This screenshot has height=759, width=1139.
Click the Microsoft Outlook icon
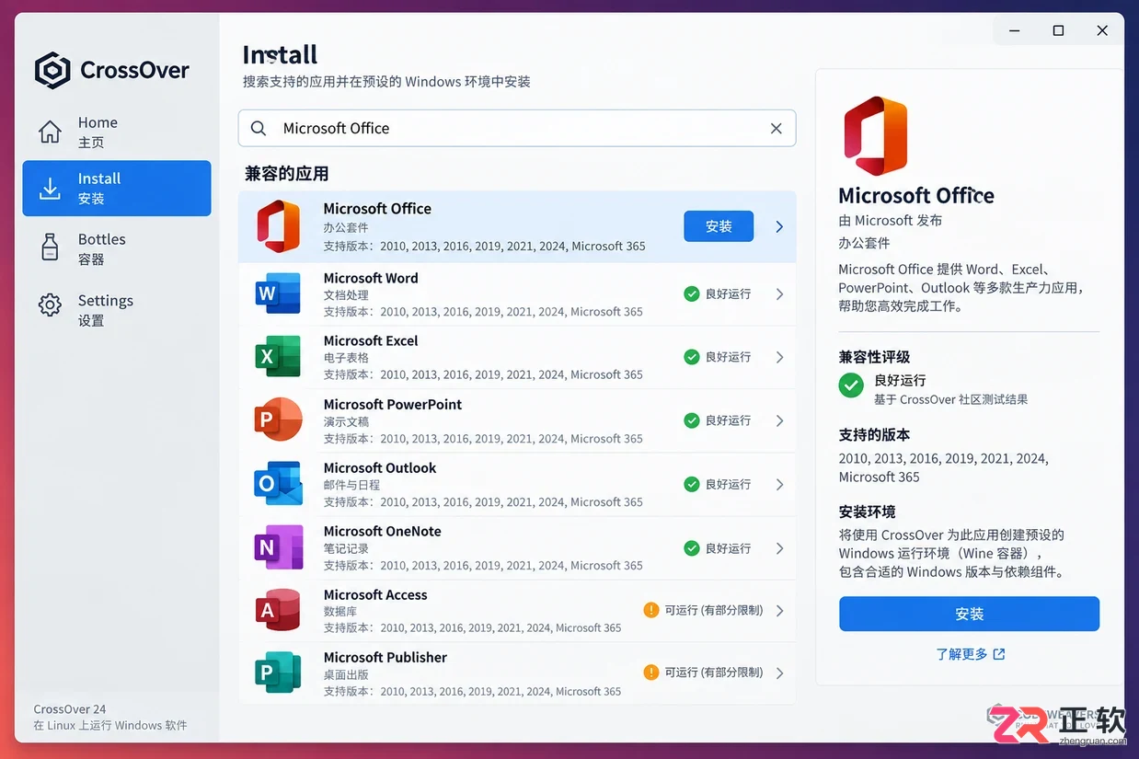pos(278,483)
